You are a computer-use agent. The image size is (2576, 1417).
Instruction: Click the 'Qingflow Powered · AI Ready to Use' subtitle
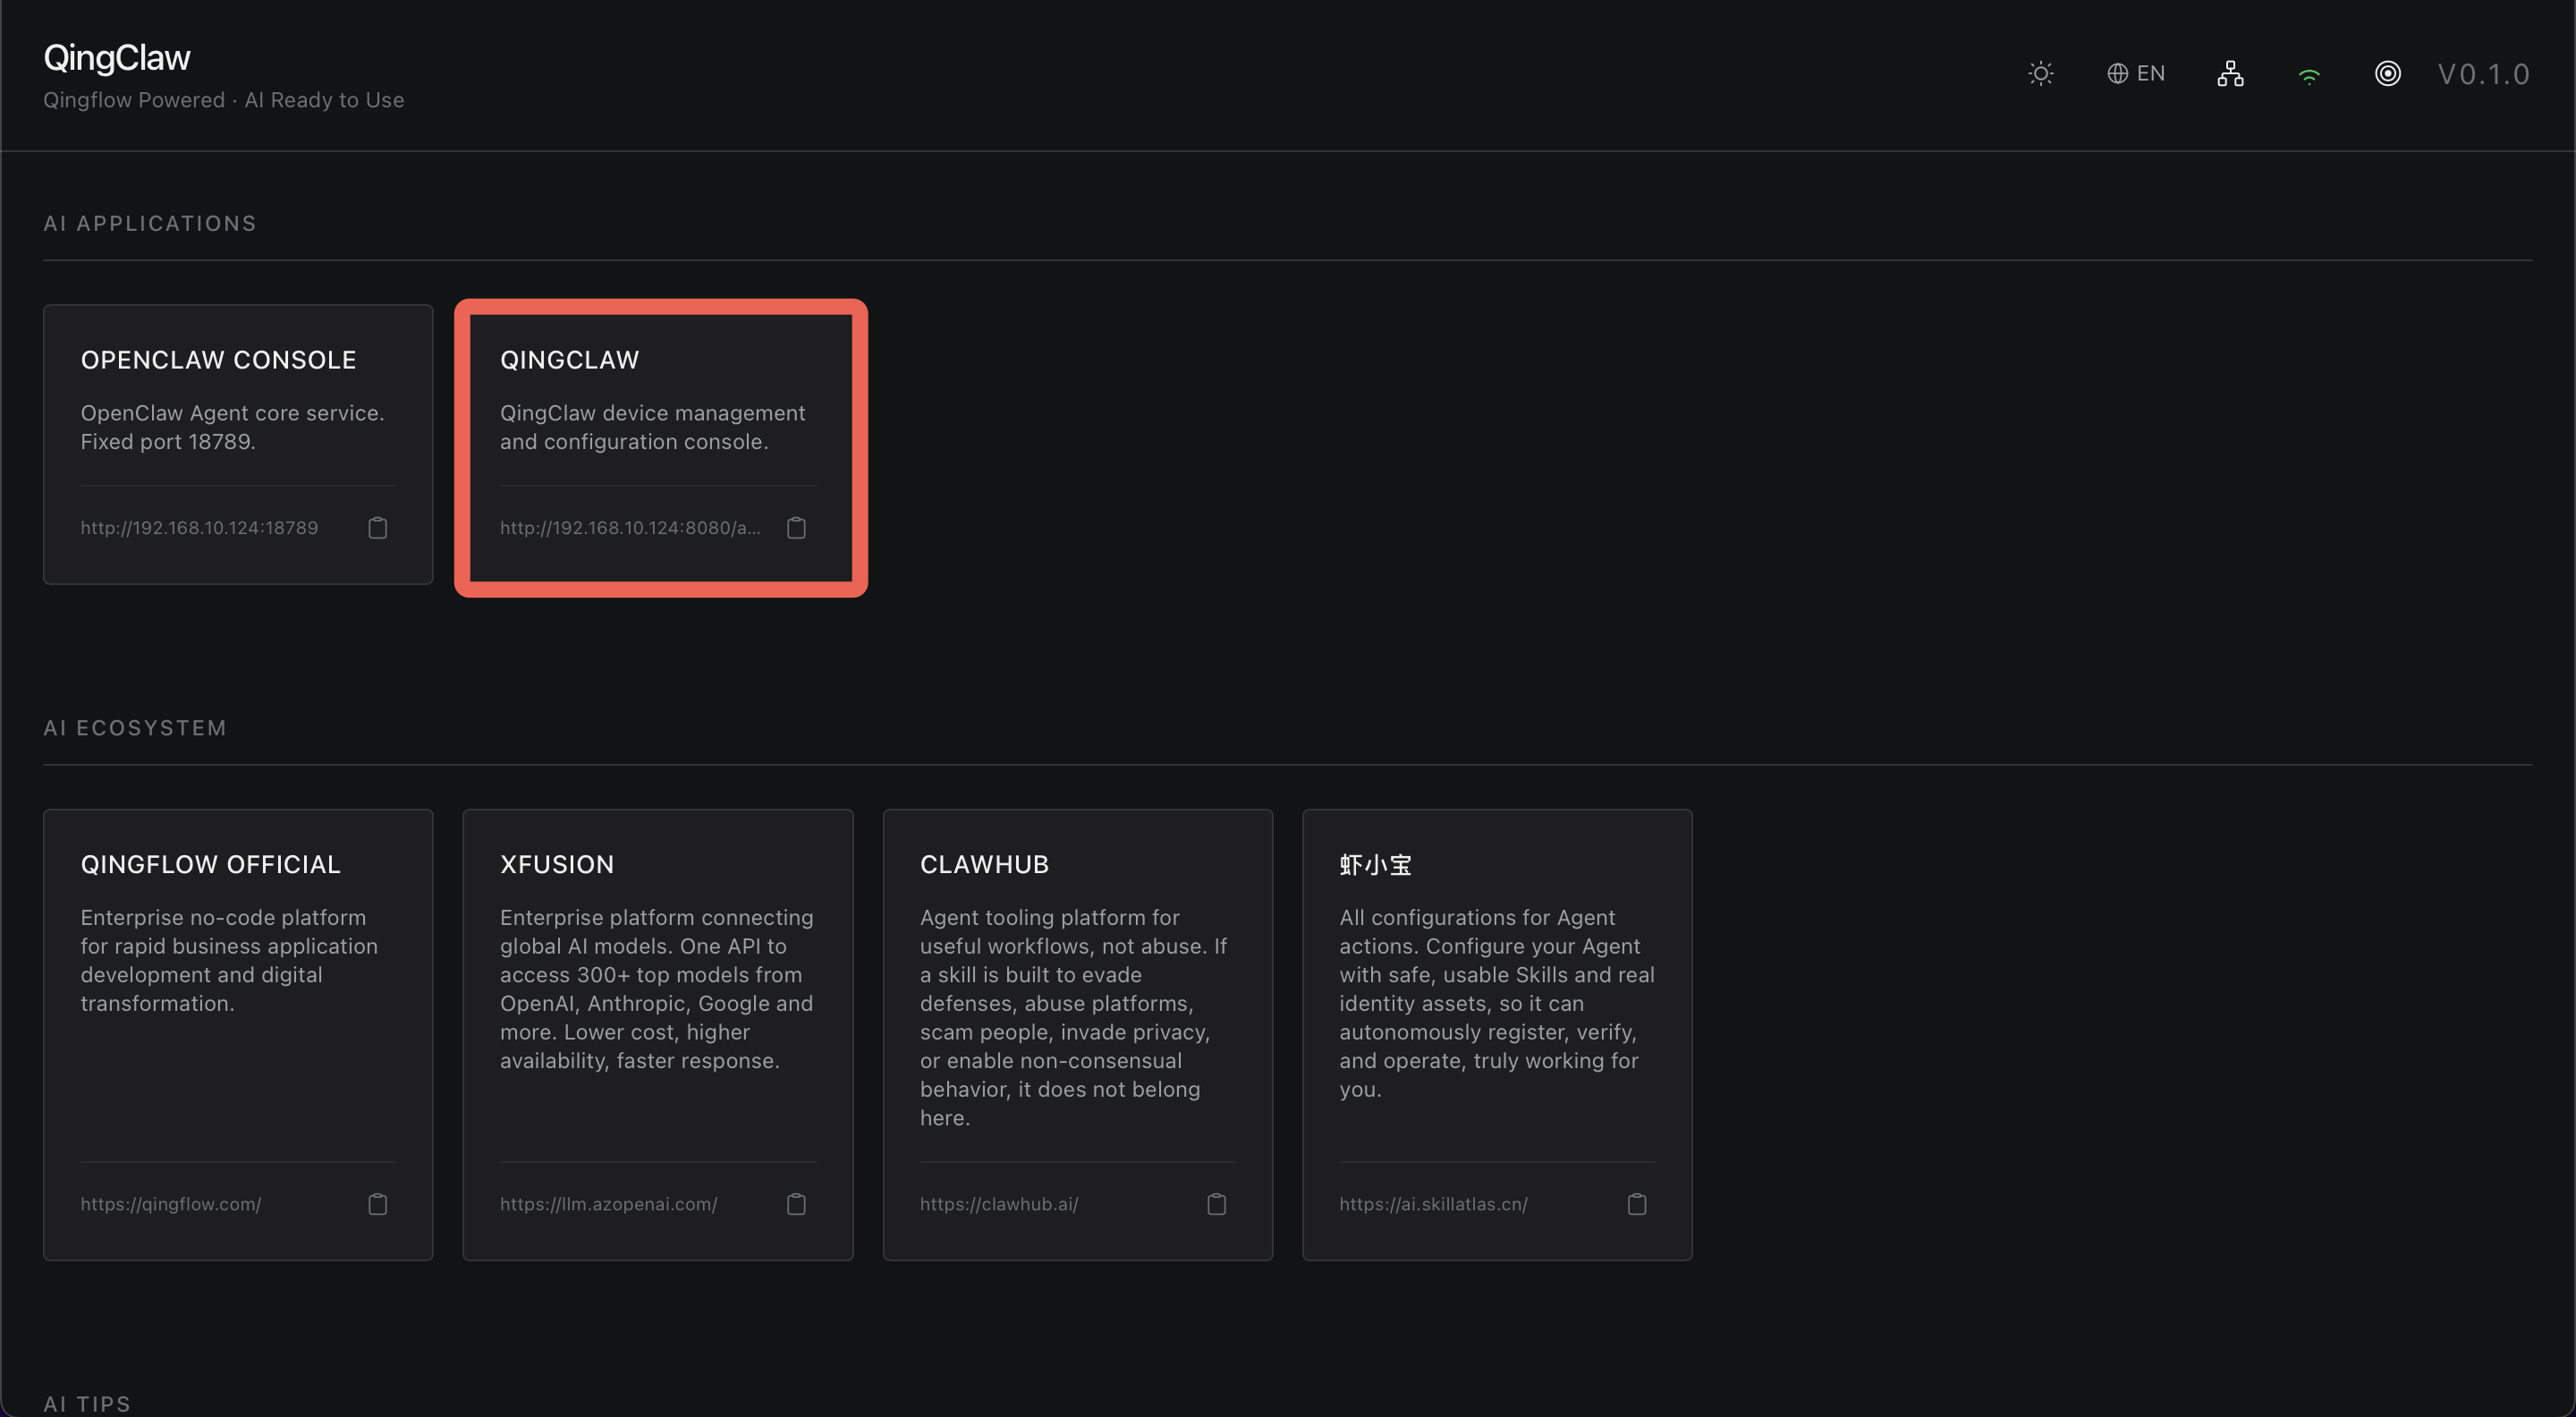tap(224, 100)
